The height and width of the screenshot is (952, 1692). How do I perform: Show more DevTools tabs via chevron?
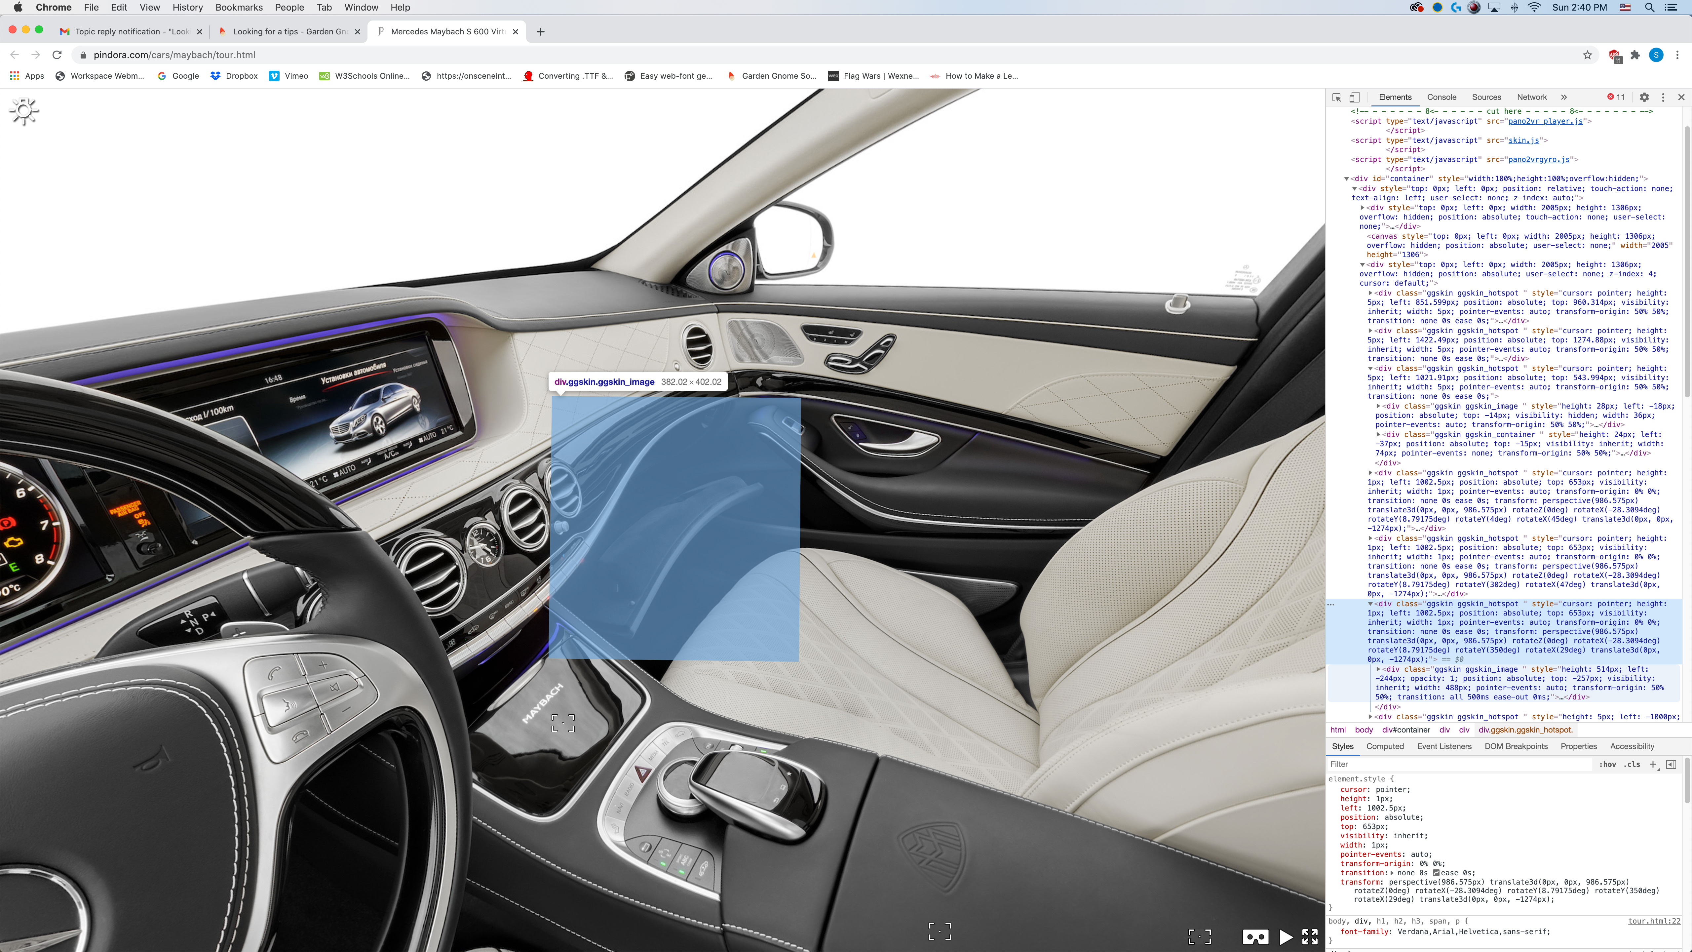(1564, 97)
